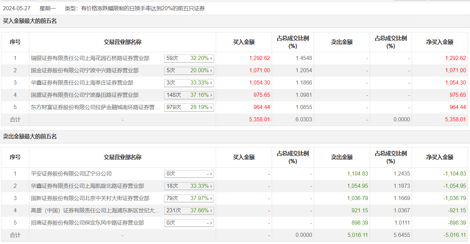
Task: Click buy amount 975.65 for 国盛证券
Action: pos(262,95)
